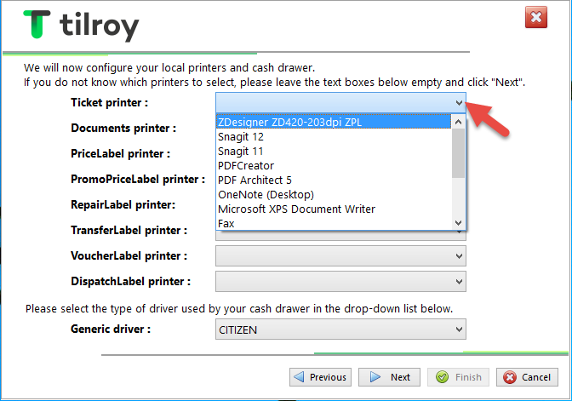The height and width of the screenshot is (401, 572).
Task: Click the Finish button
Action: click(x=458, y=377)
